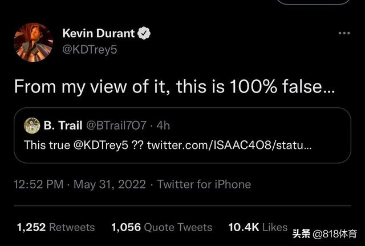365x246 pixels.
Task: Open Kevin Durant's profile avatar
Action: click(33, 42)
